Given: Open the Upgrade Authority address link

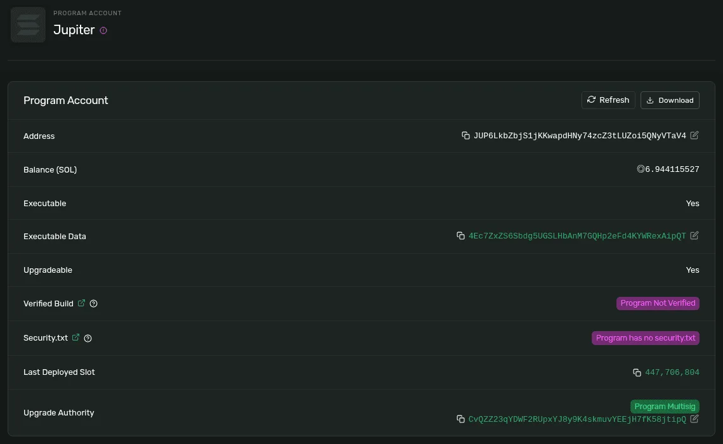Looking at the screenshot, I should pos(577,419).
